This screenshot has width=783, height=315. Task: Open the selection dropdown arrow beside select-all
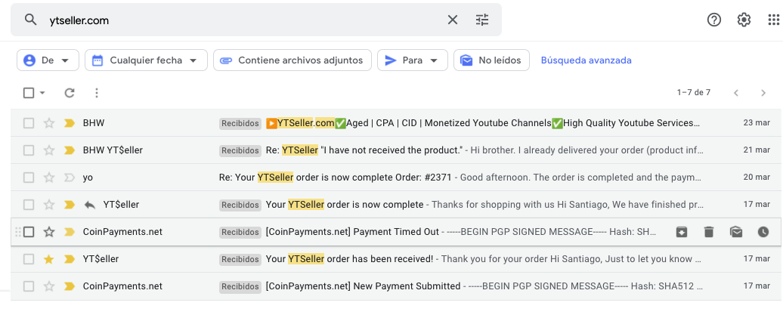(x=42, y=93)
